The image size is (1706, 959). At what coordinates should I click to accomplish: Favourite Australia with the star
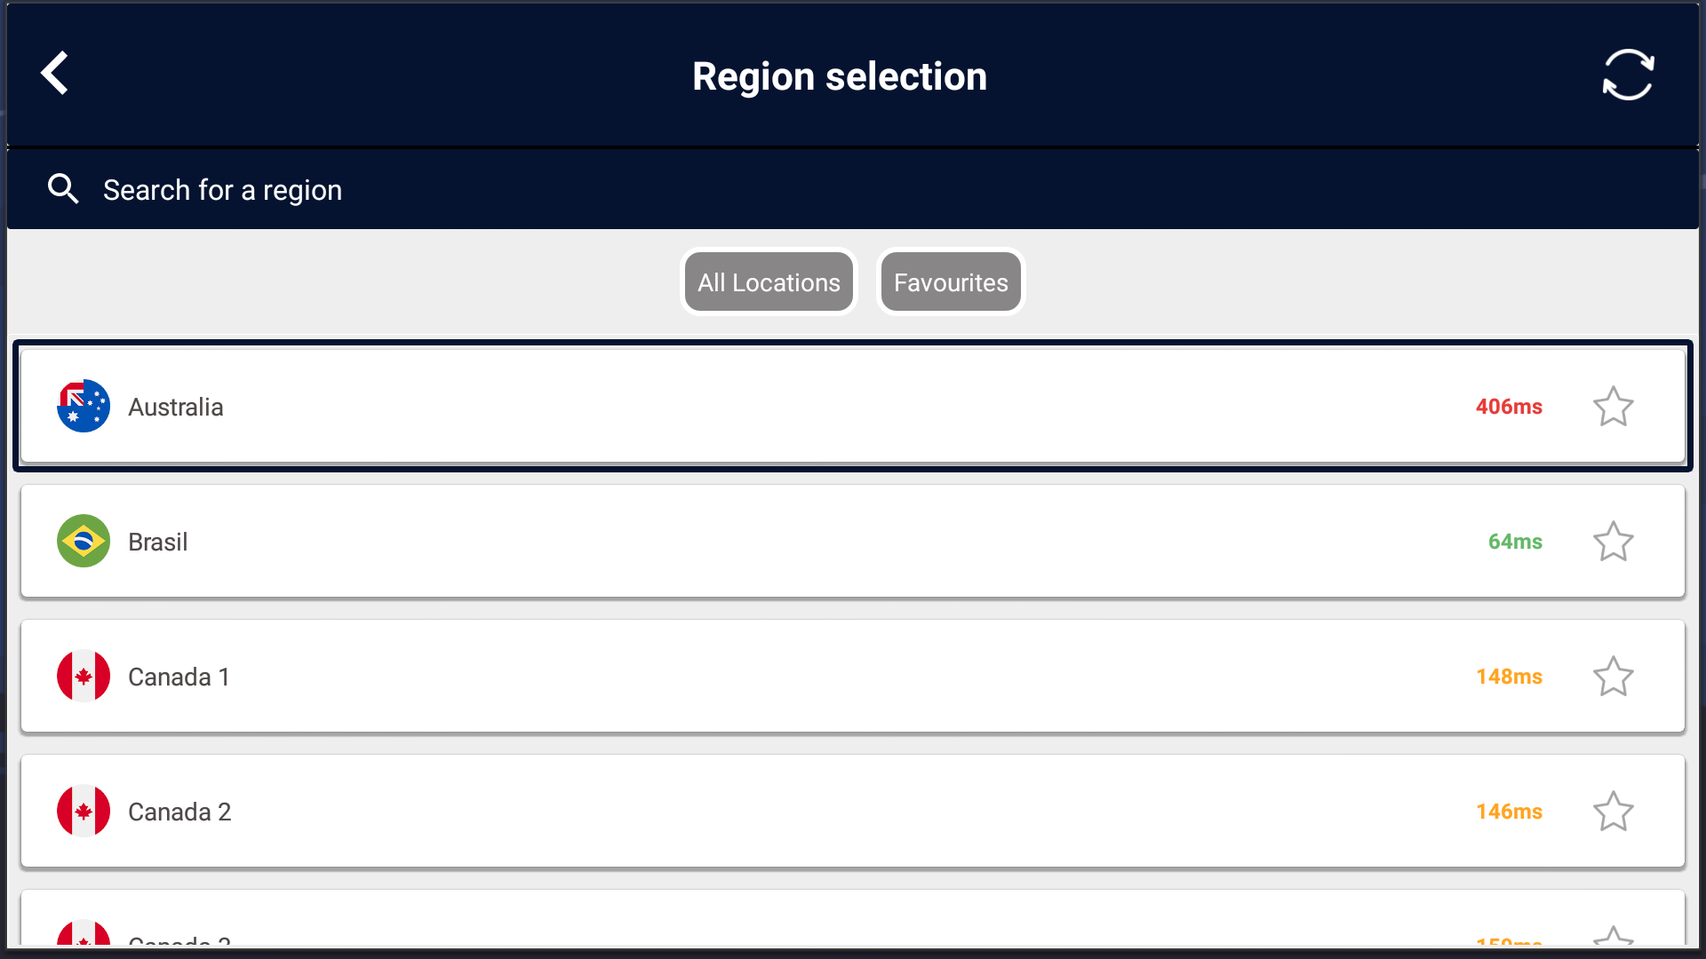click(x=1613, y=407)
